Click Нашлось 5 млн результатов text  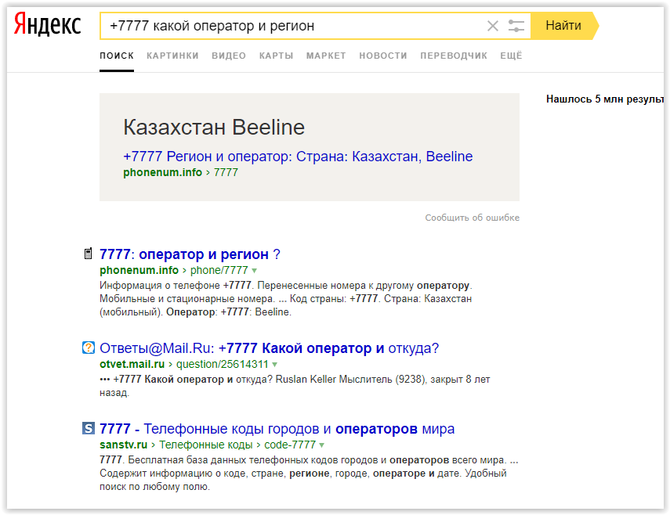[x=605, y=99]
